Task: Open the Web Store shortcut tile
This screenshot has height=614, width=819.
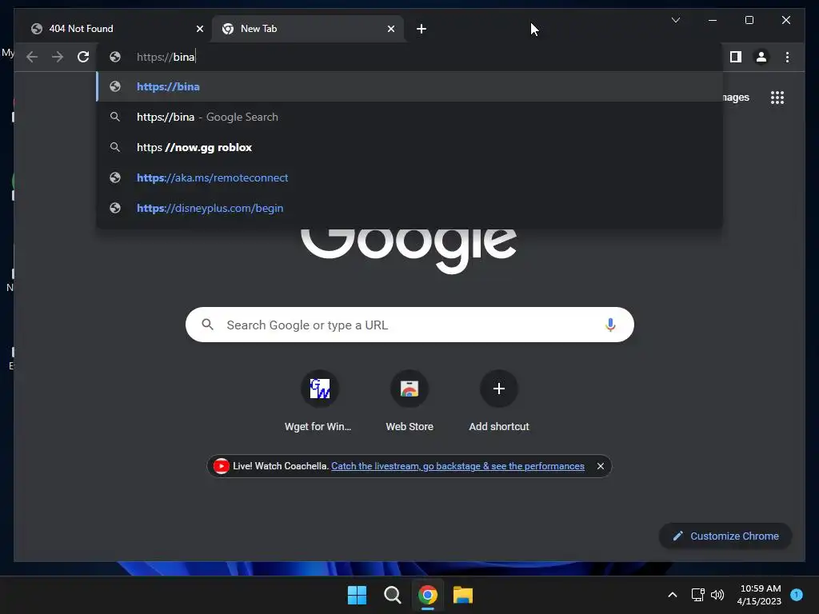Action: click(x=409, y=401)
